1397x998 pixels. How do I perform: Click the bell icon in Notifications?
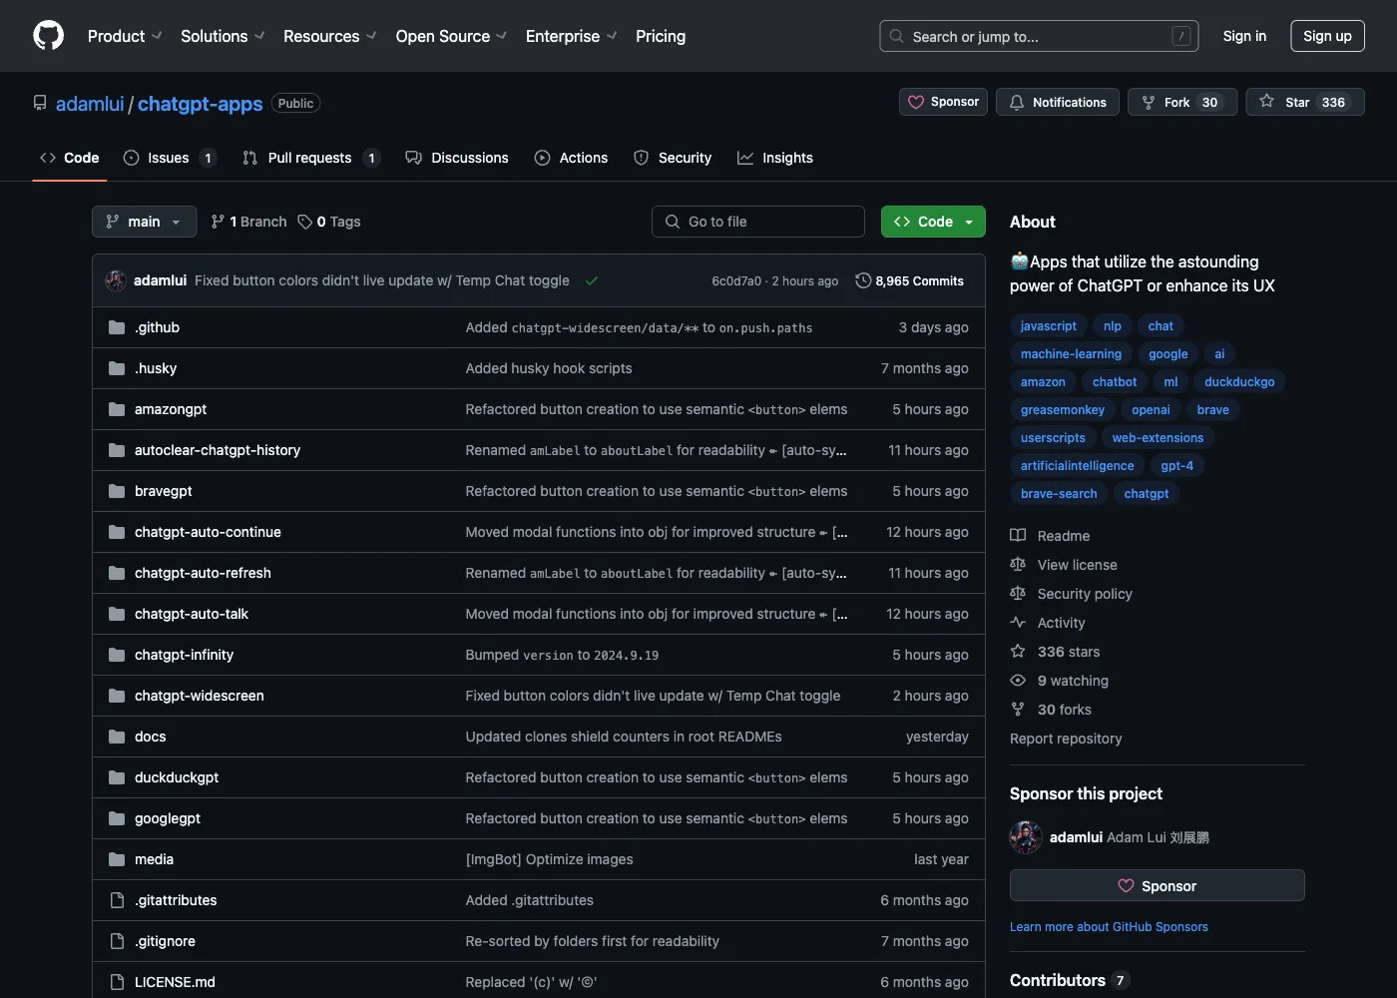(x=1017, y=102)
